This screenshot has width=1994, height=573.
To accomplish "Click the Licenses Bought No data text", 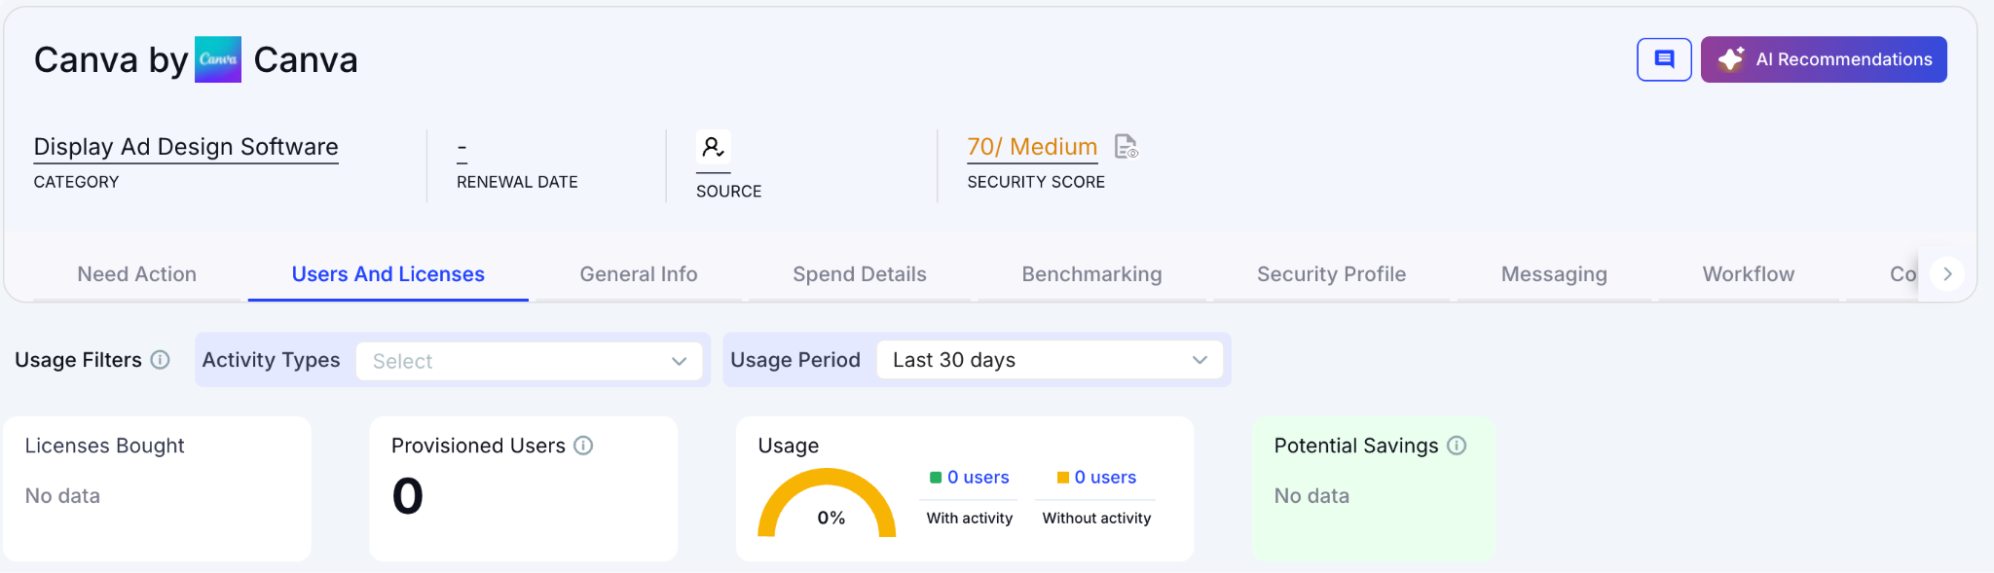I will [x=62, y=496].
